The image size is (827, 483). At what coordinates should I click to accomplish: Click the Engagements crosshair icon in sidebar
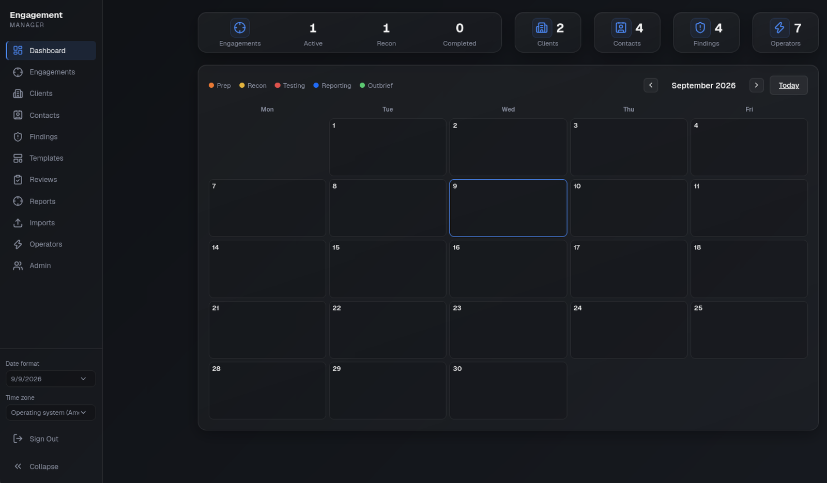[18, 72]
